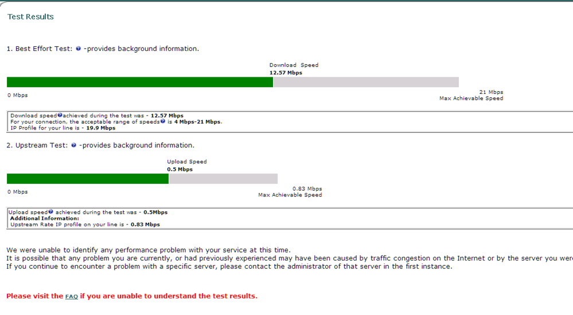Click help icon next to Best Effort Test

78,49
